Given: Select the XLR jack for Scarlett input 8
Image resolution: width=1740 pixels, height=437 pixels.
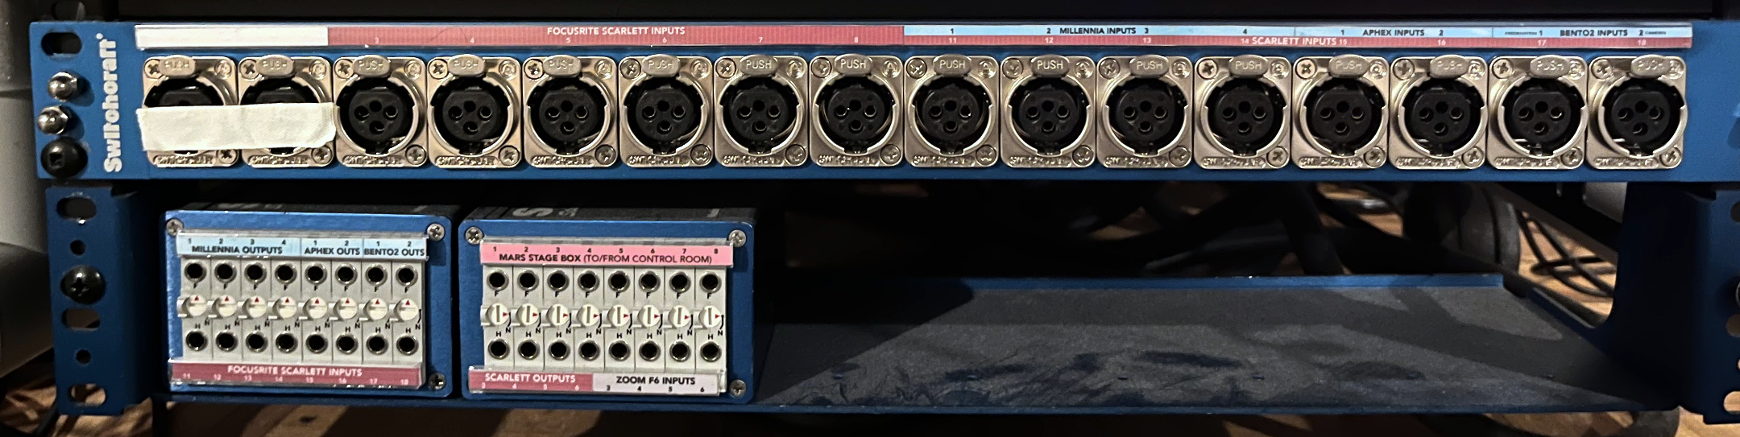Looking at the screenshot, I should pyautogui.click(x=856, y=111).
